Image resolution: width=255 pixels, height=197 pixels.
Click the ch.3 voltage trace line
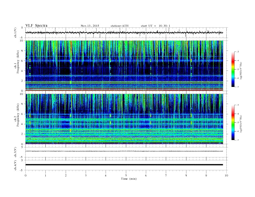(x=124, y=151)
